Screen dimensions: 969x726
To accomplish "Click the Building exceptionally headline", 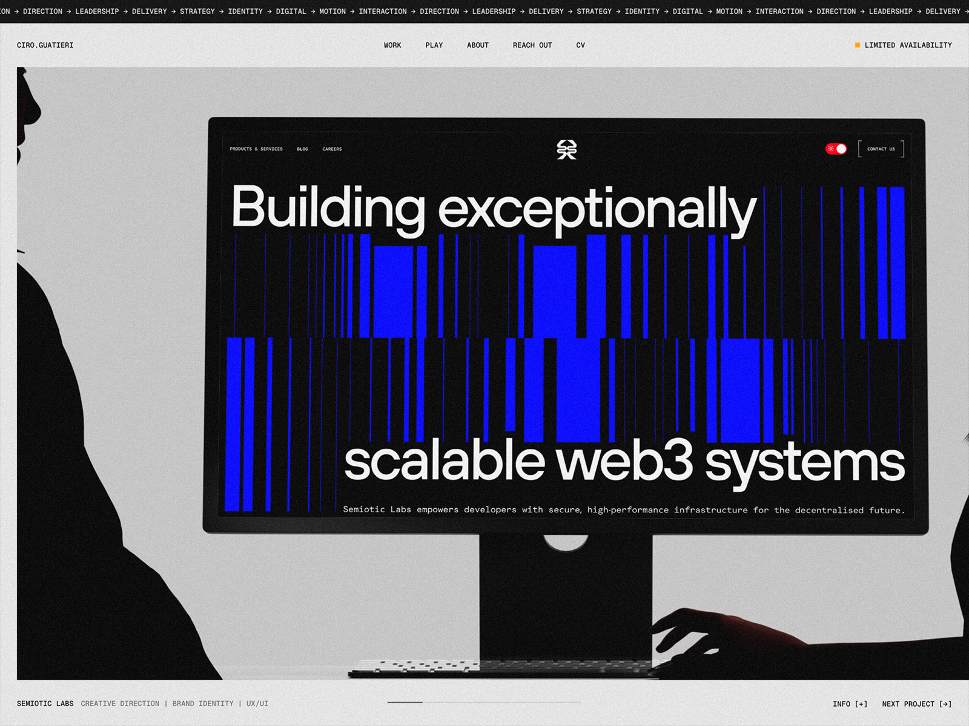I will point(494,208).
